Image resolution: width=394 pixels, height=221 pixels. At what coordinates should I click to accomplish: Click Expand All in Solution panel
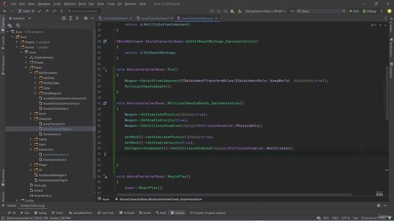click(71, 18)
